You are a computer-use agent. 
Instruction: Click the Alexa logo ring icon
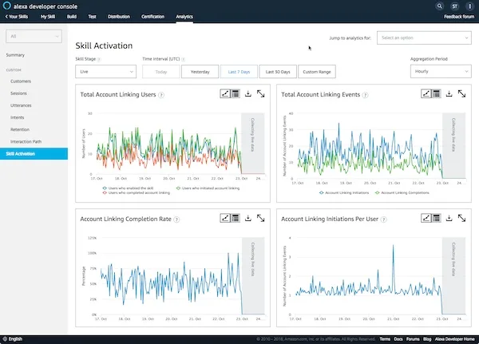tap(6, 6)
